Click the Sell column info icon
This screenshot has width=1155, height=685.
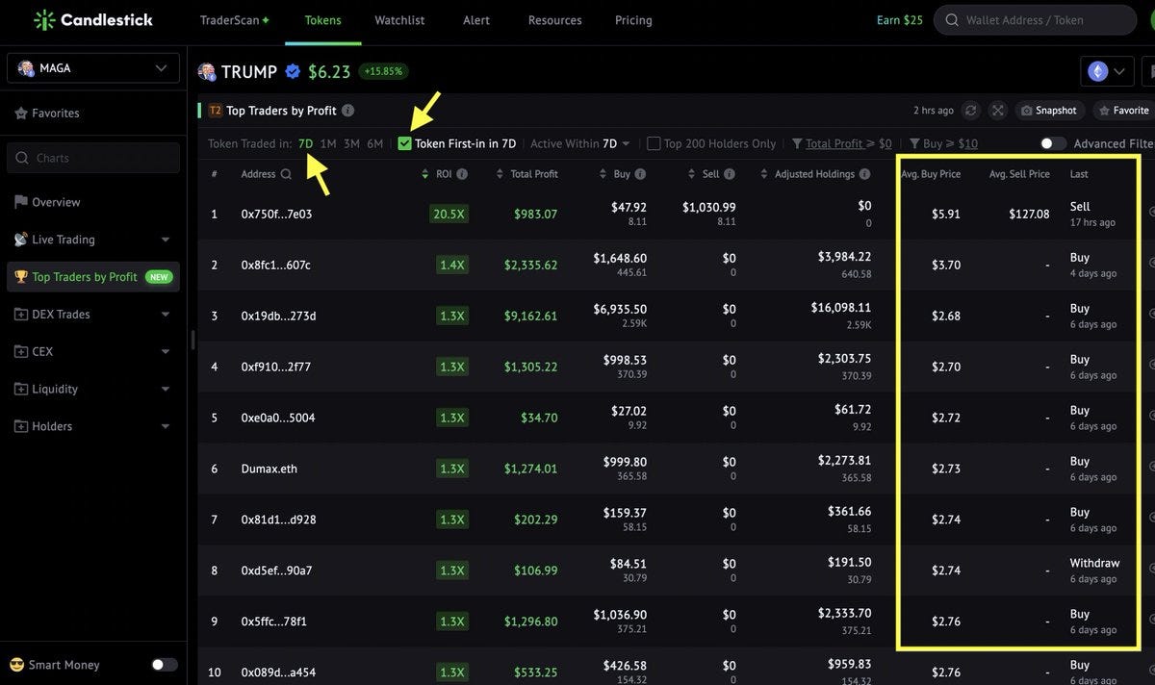click(x=730, y=174)
